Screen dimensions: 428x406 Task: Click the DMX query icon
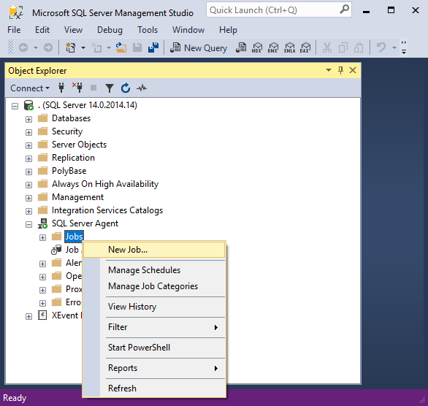coord(273,47)
